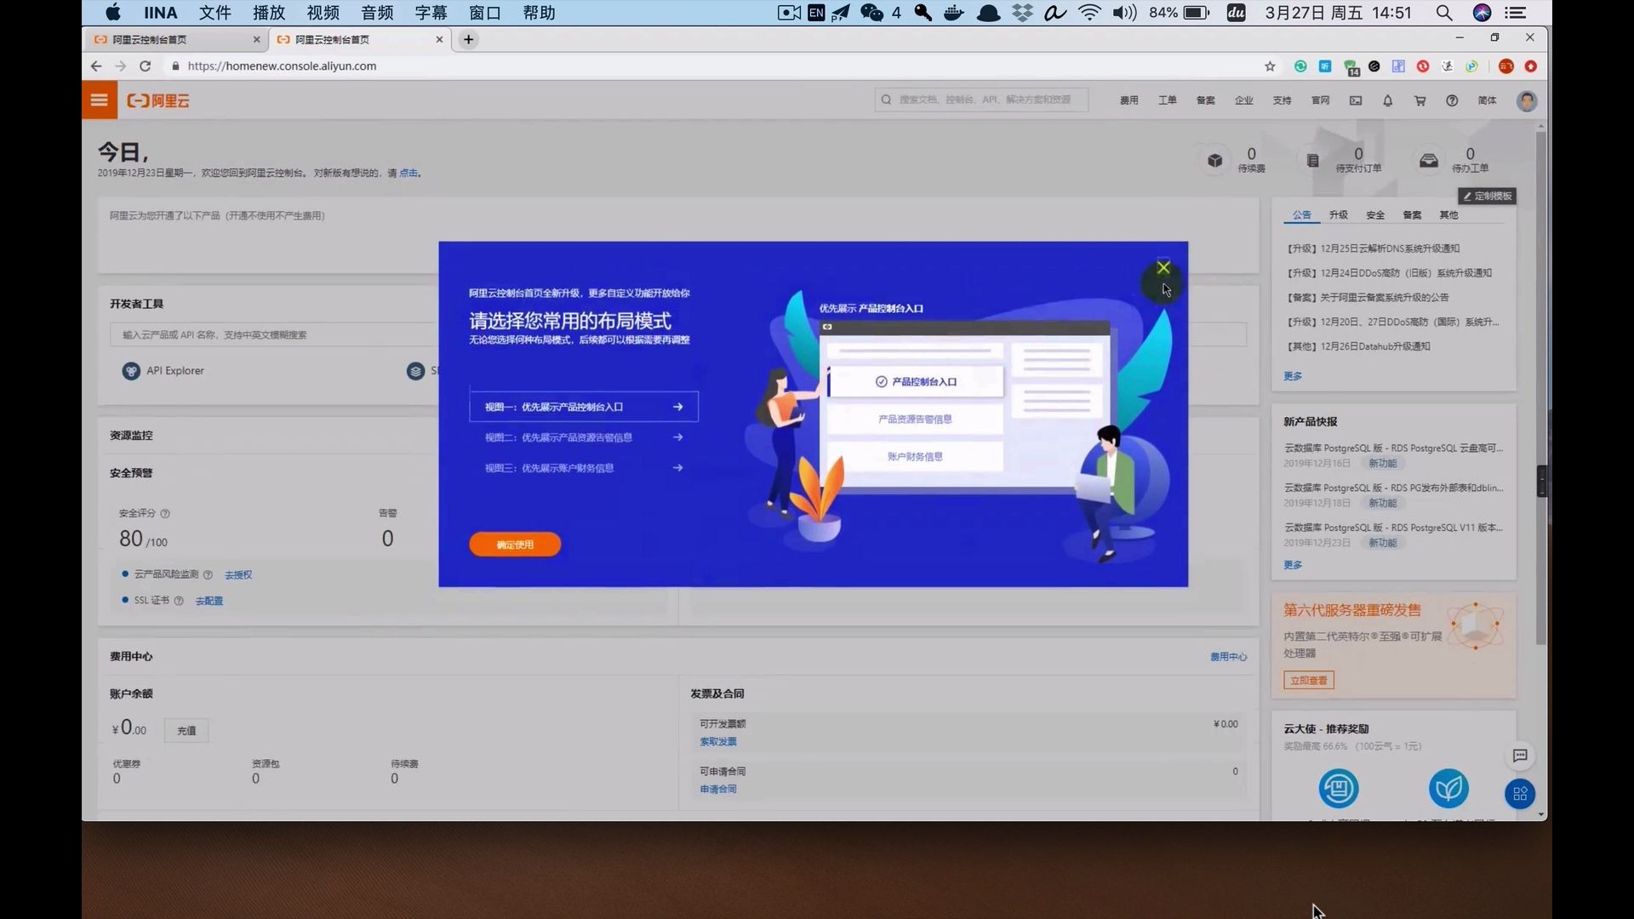Click the 申请合同 link
1634x919 pixels.
718,790
